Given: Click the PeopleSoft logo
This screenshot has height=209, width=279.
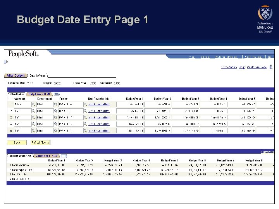Looking at the screenshot, I should point(23,53).
